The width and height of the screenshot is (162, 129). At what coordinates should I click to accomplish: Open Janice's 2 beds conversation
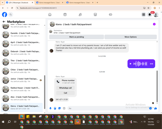(22, 80)
